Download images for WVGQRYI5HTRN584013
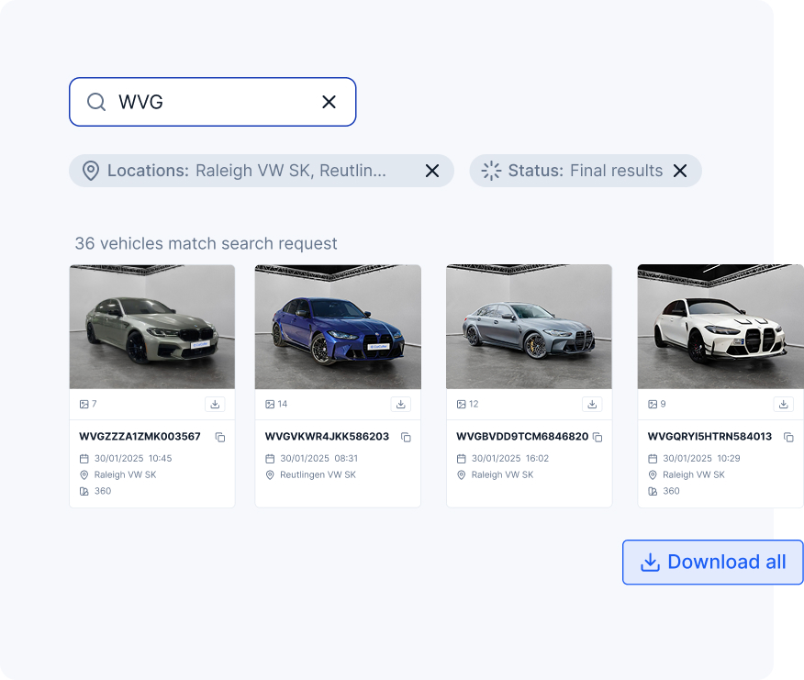 tap(783, 404)
